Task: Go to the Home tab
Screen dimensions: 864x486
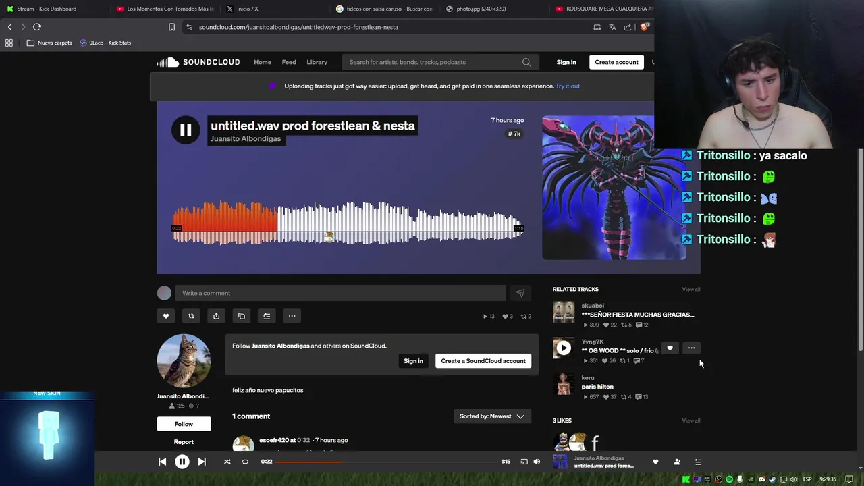Action: (x=263, y=62)
